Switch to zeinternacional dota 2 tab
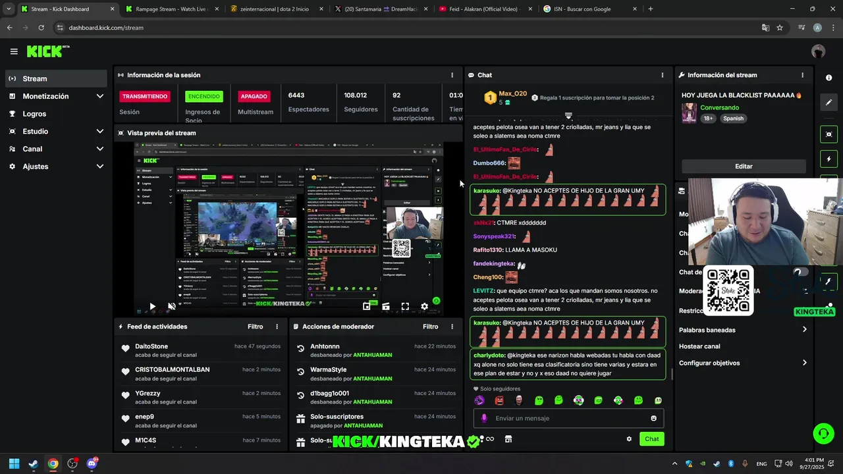This screenshot has width=843, height=474. point(277,9)
